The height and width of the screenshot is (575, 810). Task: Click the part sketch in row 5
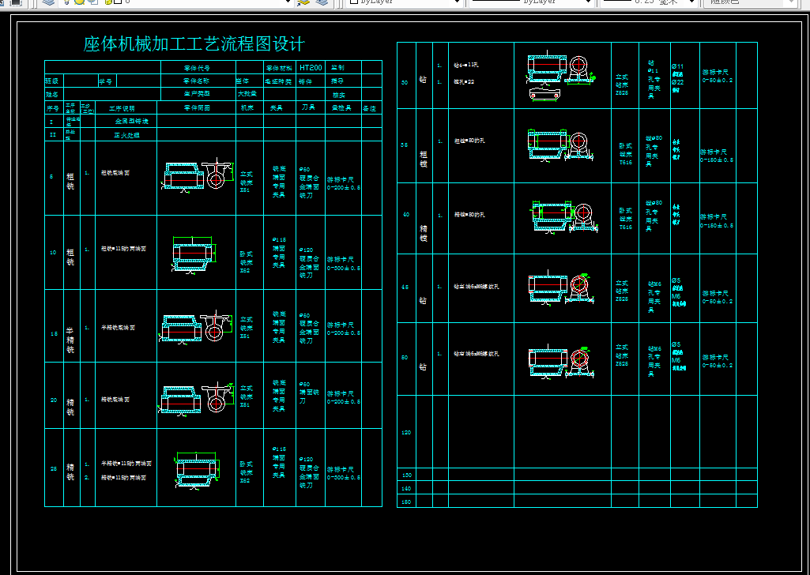point(197,175)
